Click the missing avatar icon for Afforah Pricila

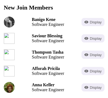[9, 71]
